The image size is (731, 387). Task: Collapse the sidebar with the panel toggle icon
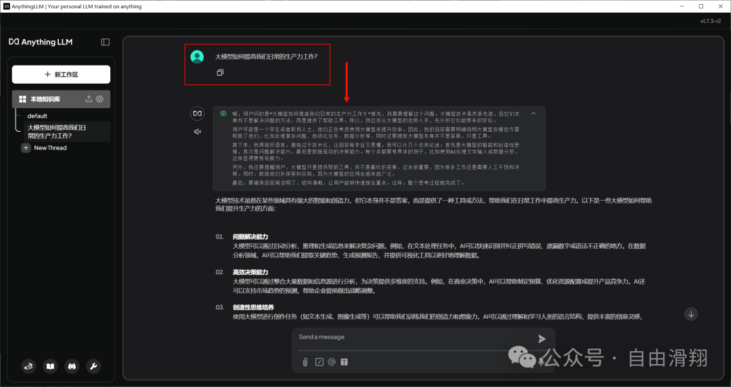click(106, 43)
